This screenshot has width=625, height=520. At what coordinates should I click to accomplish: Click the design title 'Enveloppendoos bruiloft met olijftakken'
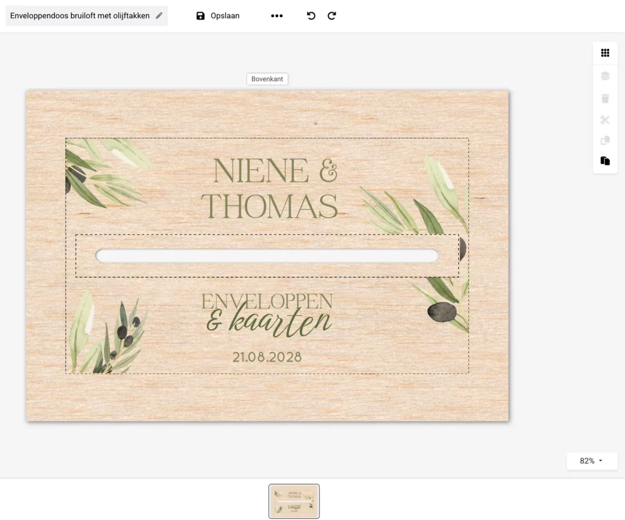[79, 15]
